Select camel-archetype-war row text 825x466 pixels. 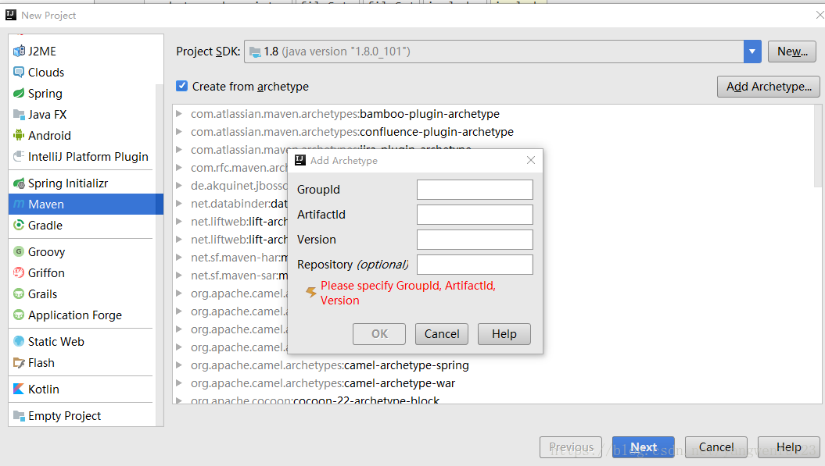tap(322, 383)
